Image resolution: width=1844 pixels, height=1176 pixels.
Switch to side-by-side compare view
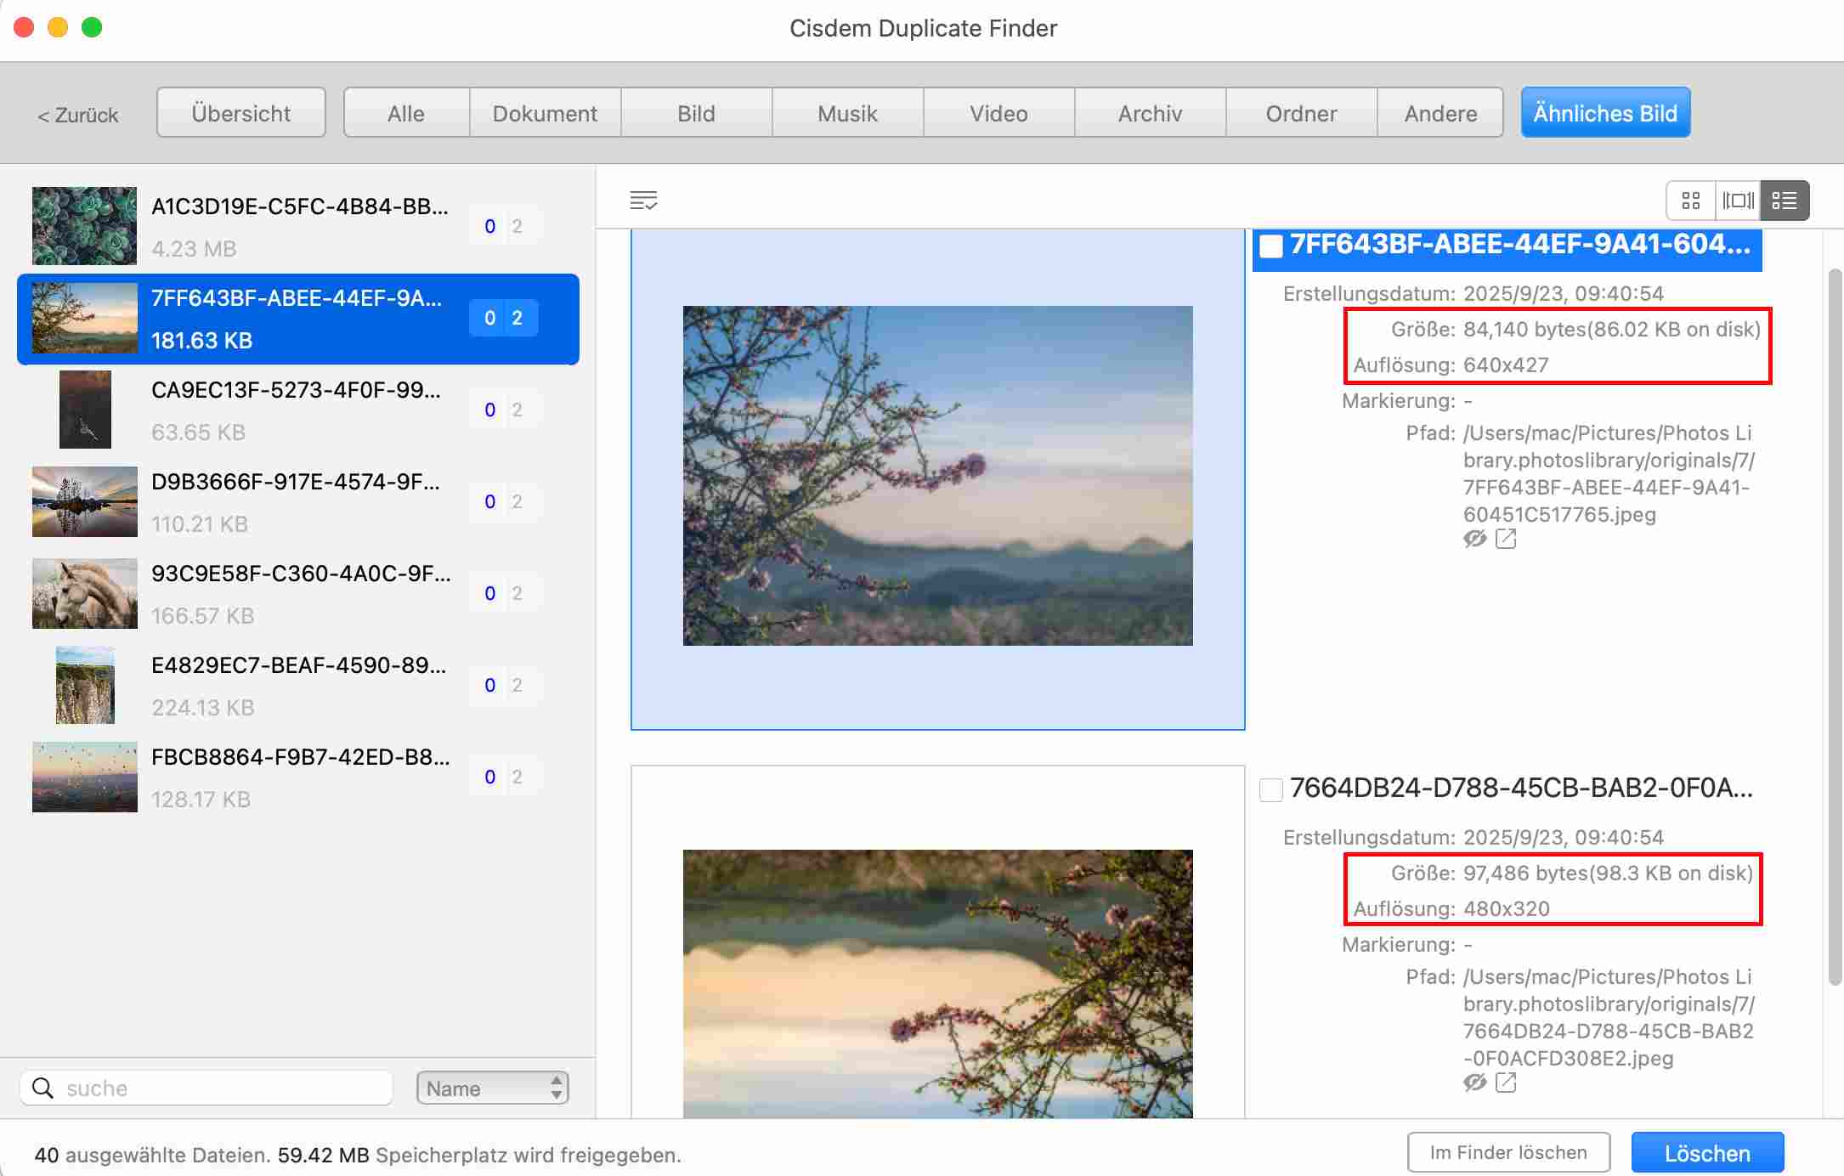click(x=1738, y=201)
